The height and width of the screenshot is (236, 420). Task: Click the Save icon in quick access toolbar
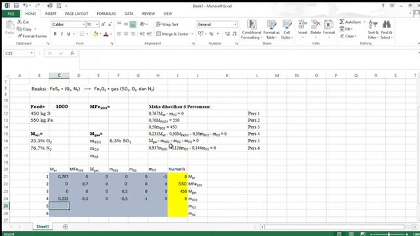coord(16,6)
